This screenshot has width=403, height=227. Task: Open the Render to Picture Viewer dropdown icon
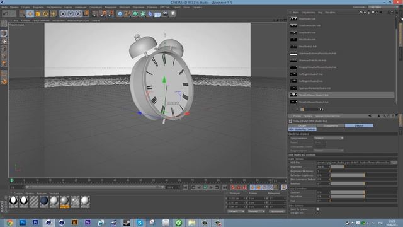pos(103,13)
